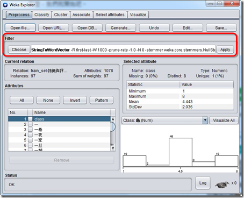
Task: Click the Visualize All button
Action: coord(224,121)
